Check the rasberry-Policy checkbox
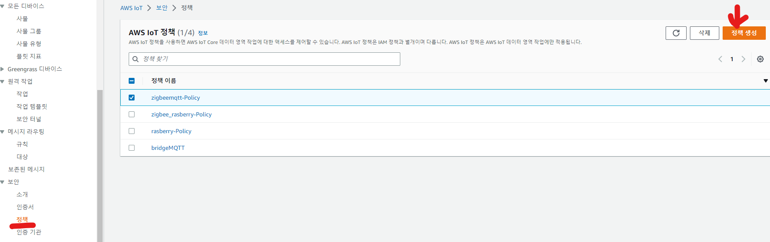 pyautogui.click(x=132, y=131)
